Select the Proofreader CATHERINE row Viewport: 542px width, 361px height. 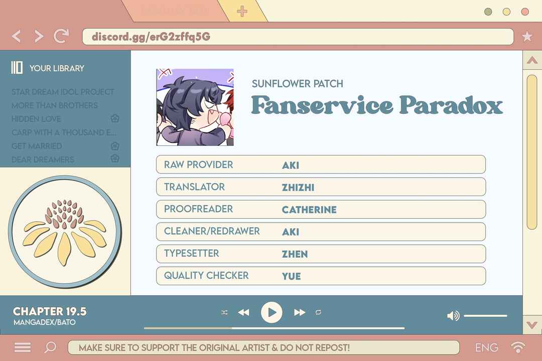pos(321,209)
